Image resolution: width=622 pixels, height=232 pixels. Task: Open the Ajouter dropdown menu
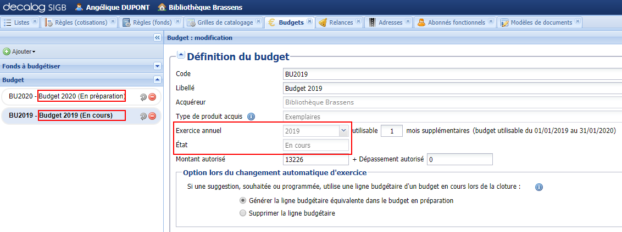(20, 51)
